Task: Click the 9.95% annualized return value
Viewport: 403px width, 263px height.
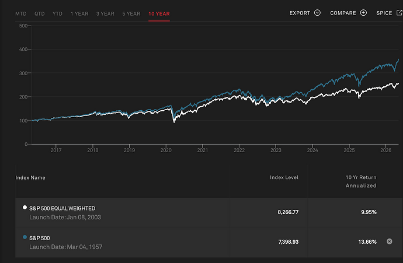Action: [x=369, y=212]
